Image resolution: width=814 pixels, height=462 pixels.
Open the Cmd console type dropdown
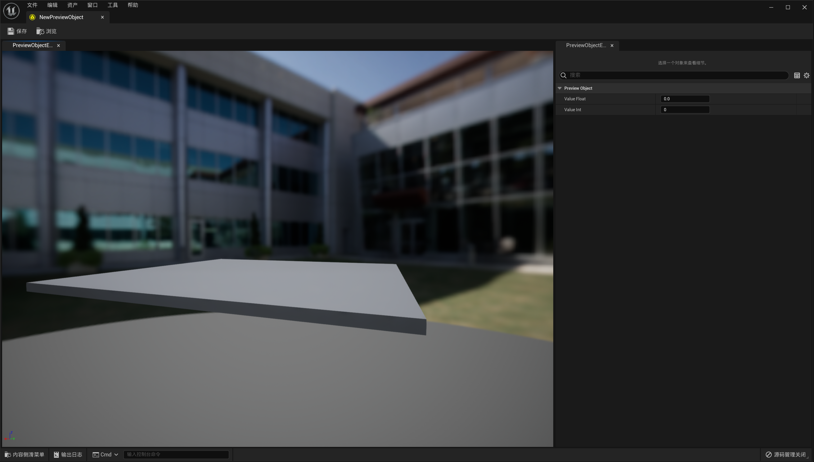click(x=106, y=454)
